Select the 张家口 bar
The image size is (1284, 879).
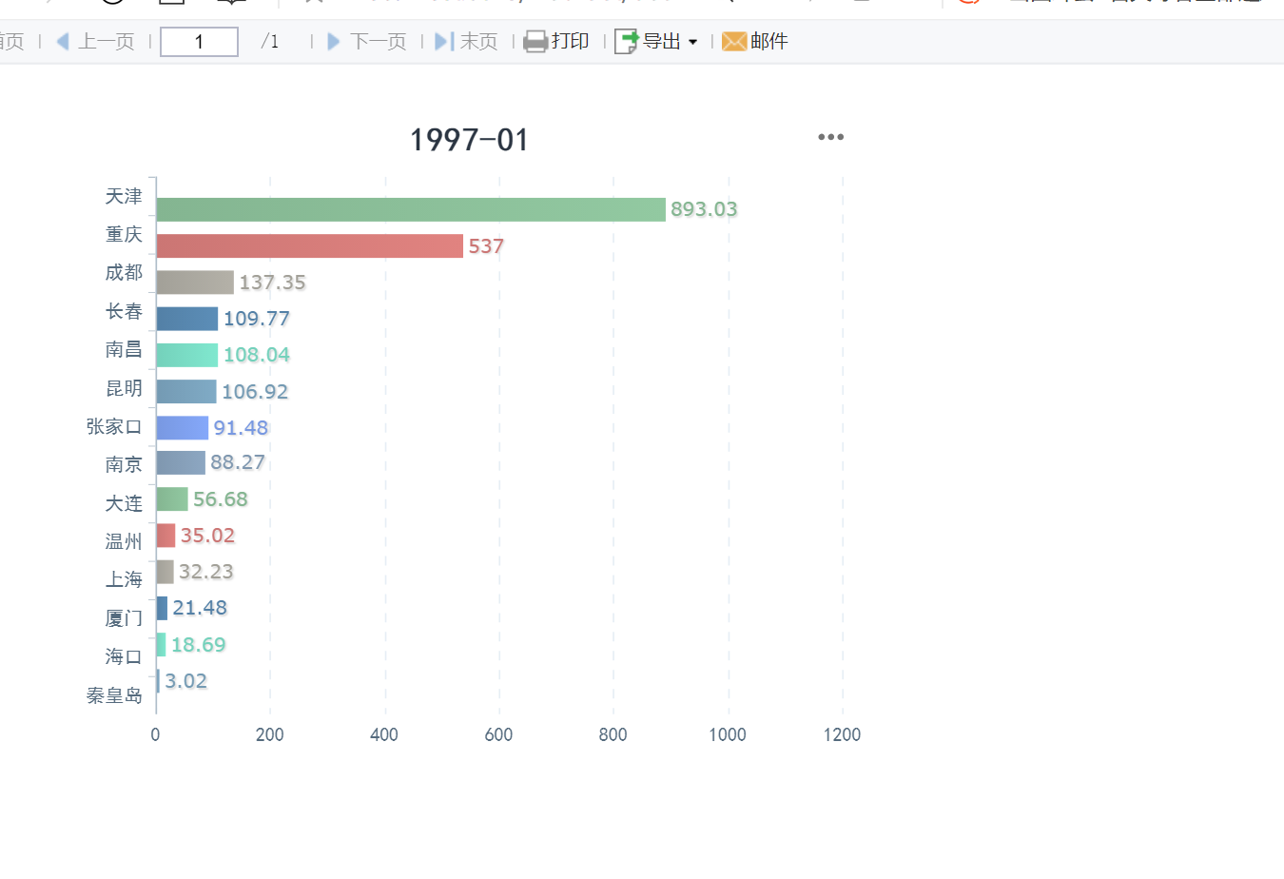(x=183, y=427)
